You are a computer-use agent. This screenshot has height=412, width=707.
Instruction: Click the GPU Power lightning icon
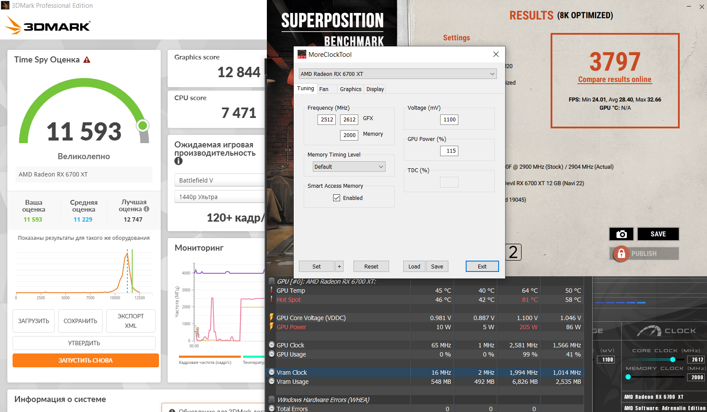pyautogui.click(x=272, y=327)
